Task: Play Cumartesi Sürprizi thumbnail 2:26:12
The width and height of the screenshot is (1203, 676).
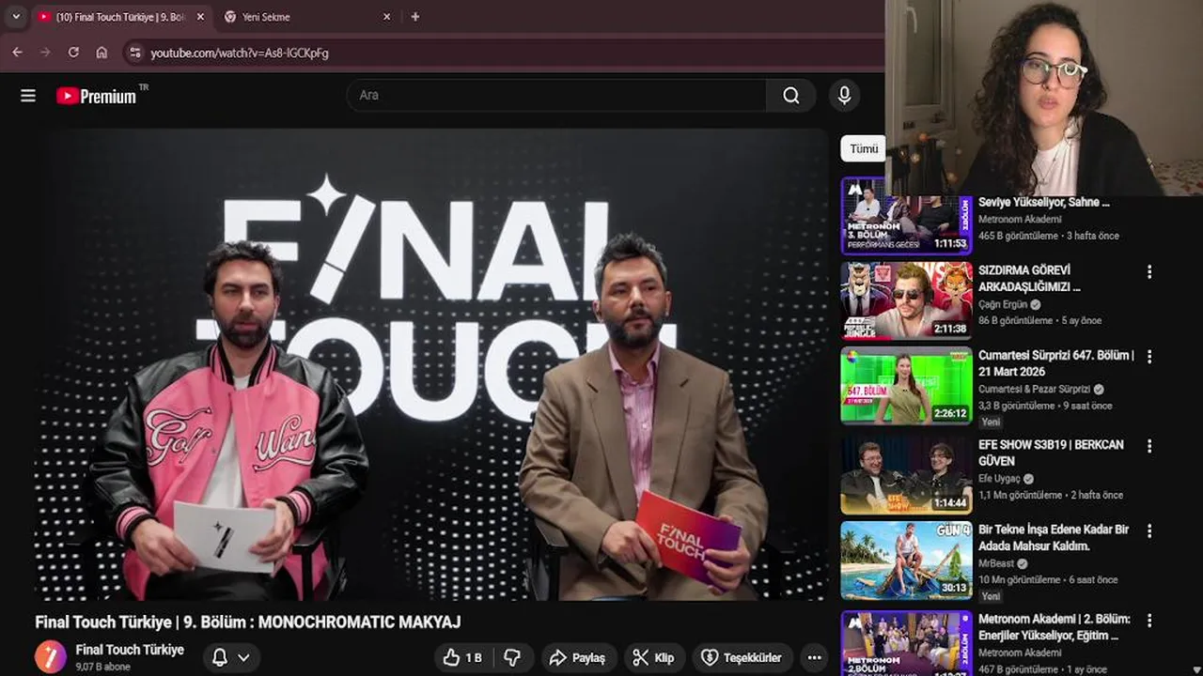Action: (907, 386)
